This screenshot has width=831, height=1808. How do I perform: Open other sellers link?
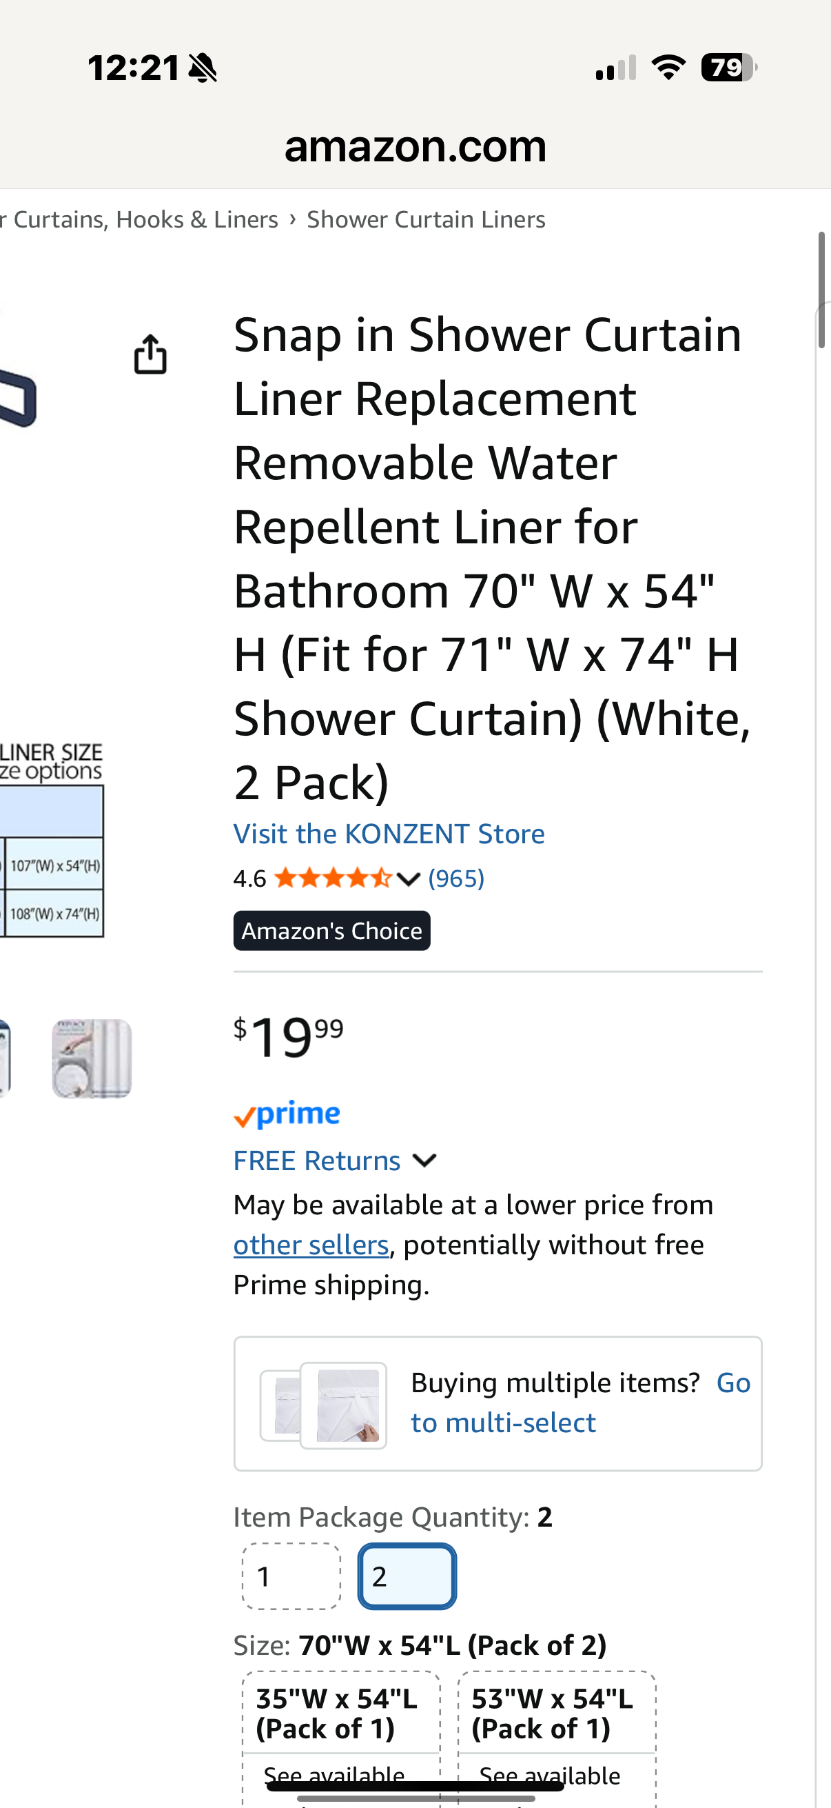click(x=311, y=1244)
